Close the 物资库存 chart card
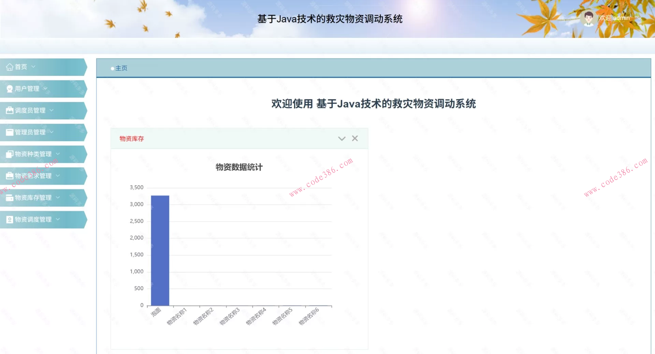 pos(355,138)
